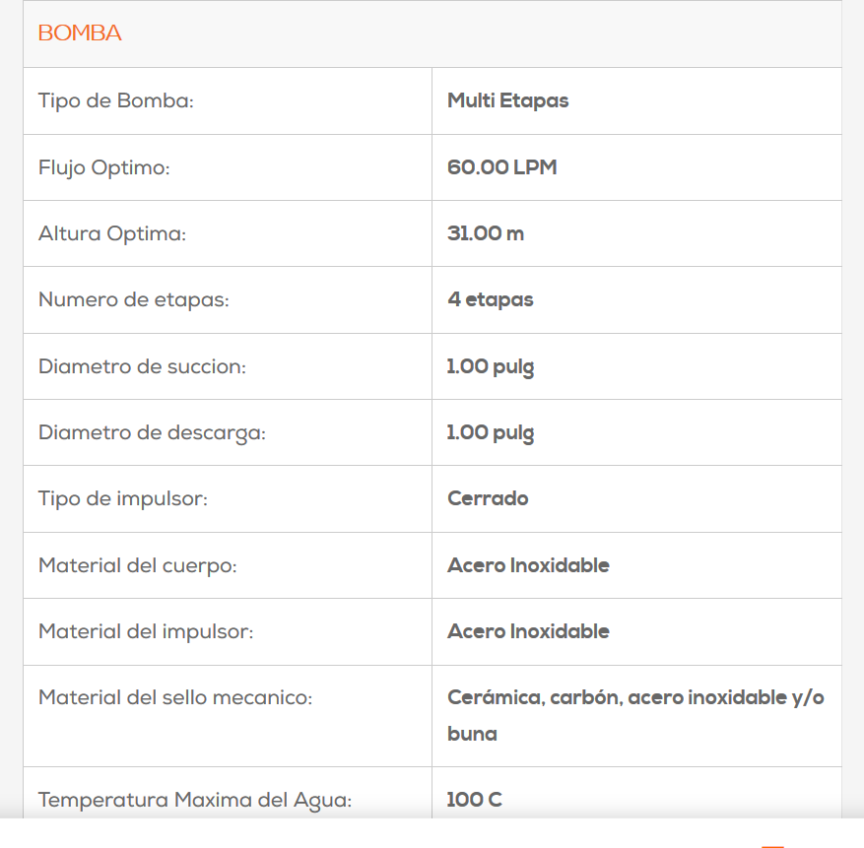This screenshot has width=864, height=848.
Task: Click the 'Material del cuerpo:' label
Action: [x=138, y=566]
